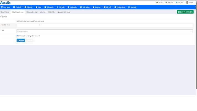Open the Hợp đồng cart icon menu
Viewport: 197px width, 111px height.
(x=2, y=7)
